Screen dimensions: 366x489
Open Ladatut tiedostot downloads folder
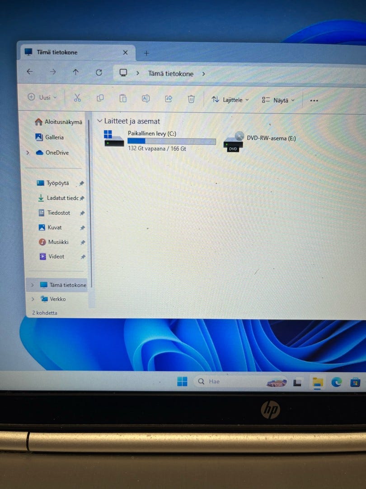coord(58,198)
